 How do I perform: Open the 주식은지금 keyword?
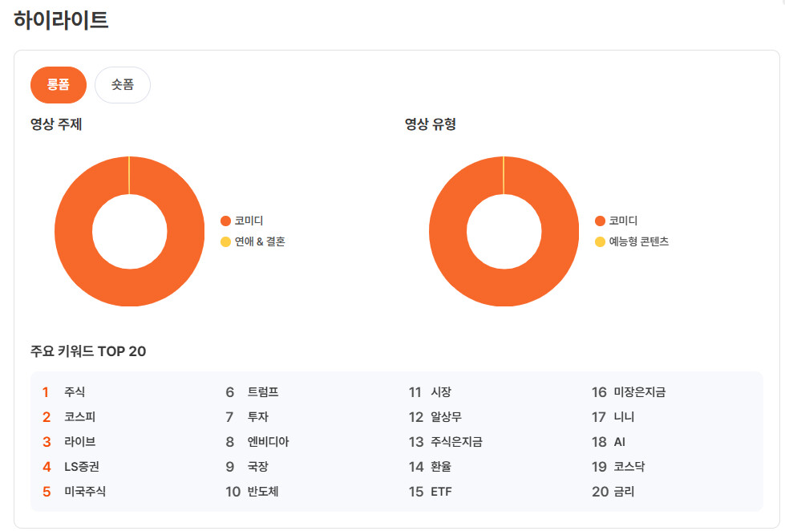click(x=456, y=442)
